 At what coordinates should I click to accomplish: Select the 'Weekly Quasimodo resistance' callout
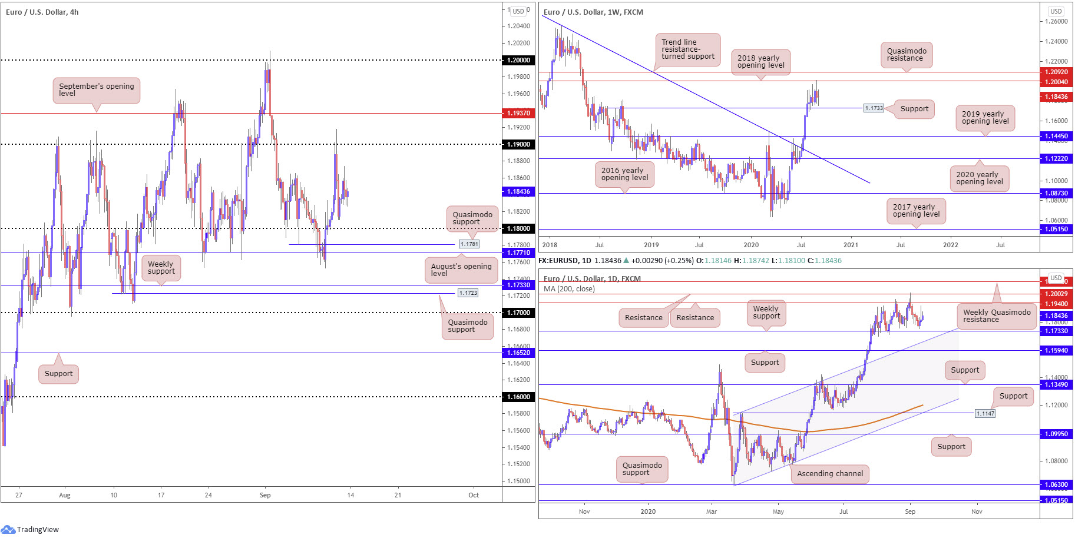pos(997,316)
